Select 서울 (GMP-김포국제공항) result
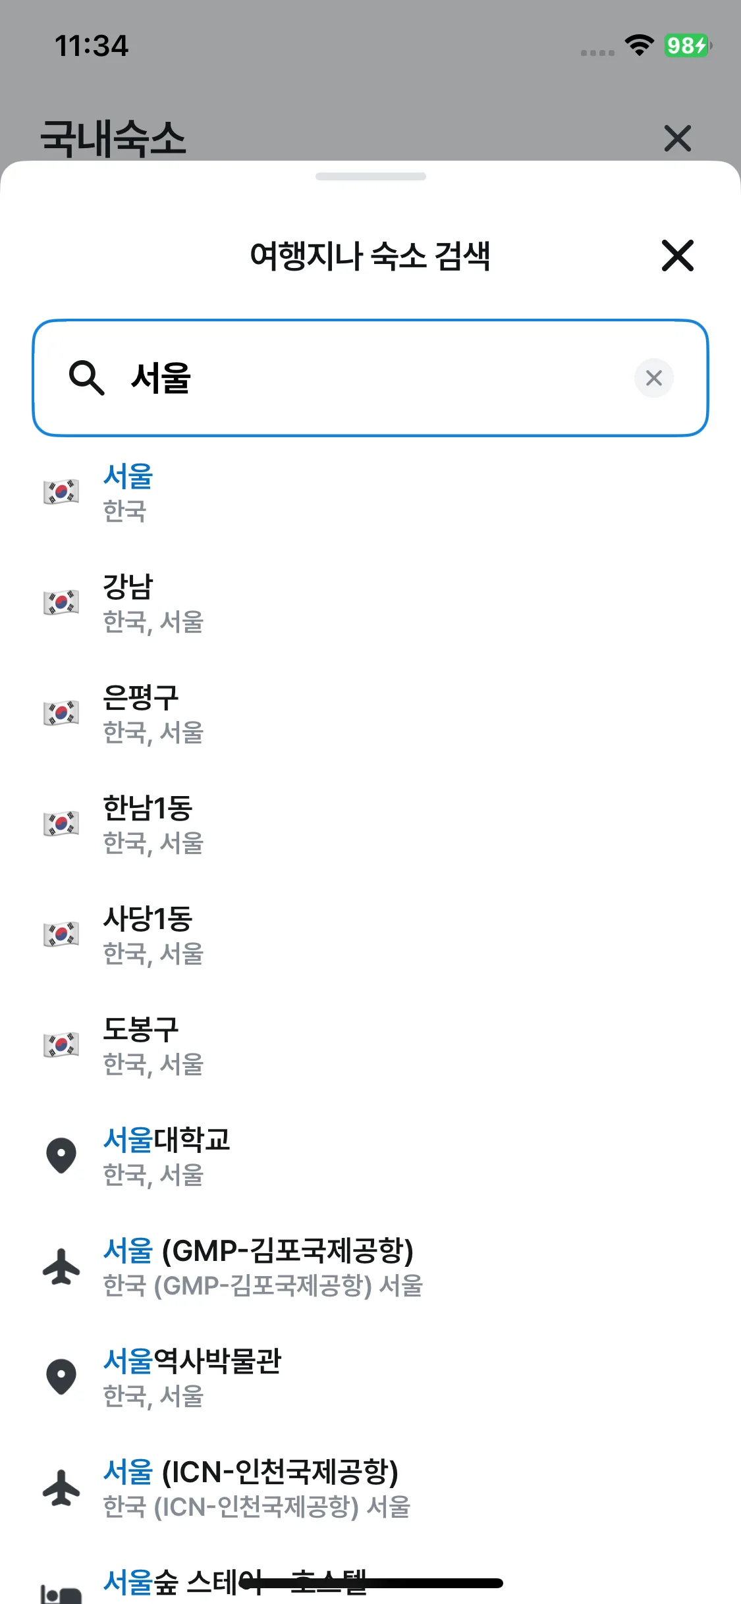The image size is (741, 1604). 258,1266
